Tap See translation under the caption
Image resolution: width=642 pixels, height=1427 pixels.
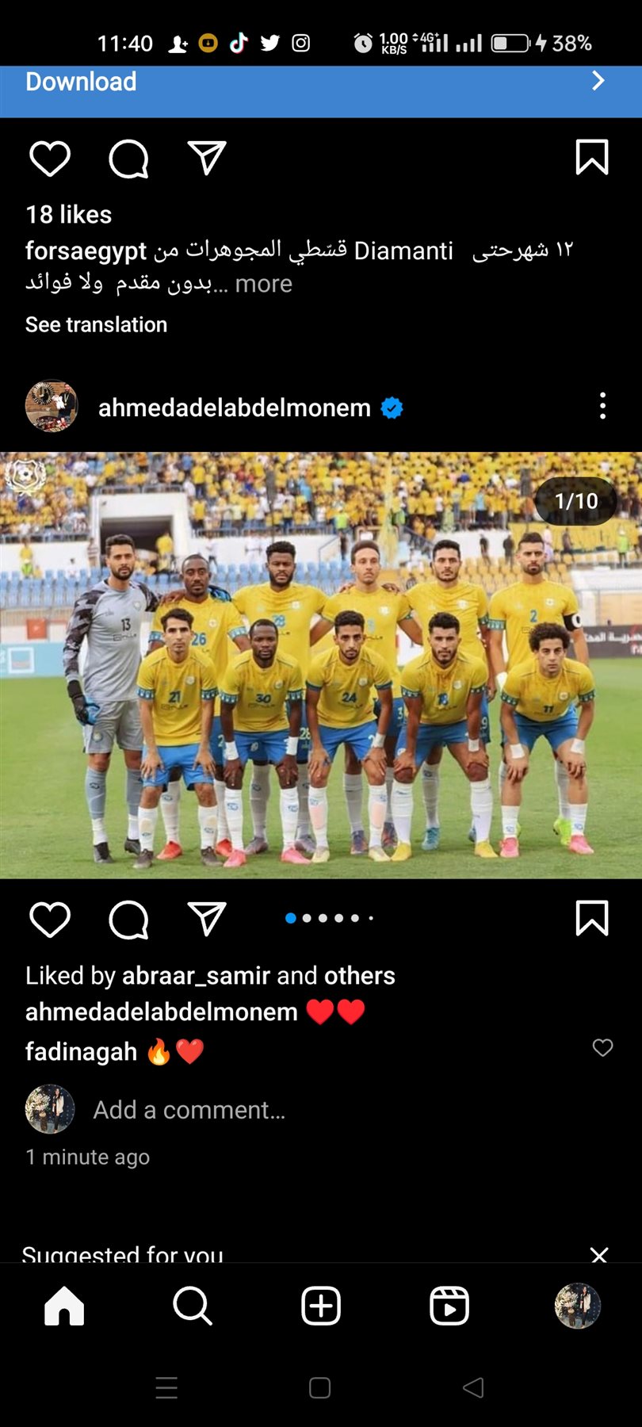pos(96,324)
